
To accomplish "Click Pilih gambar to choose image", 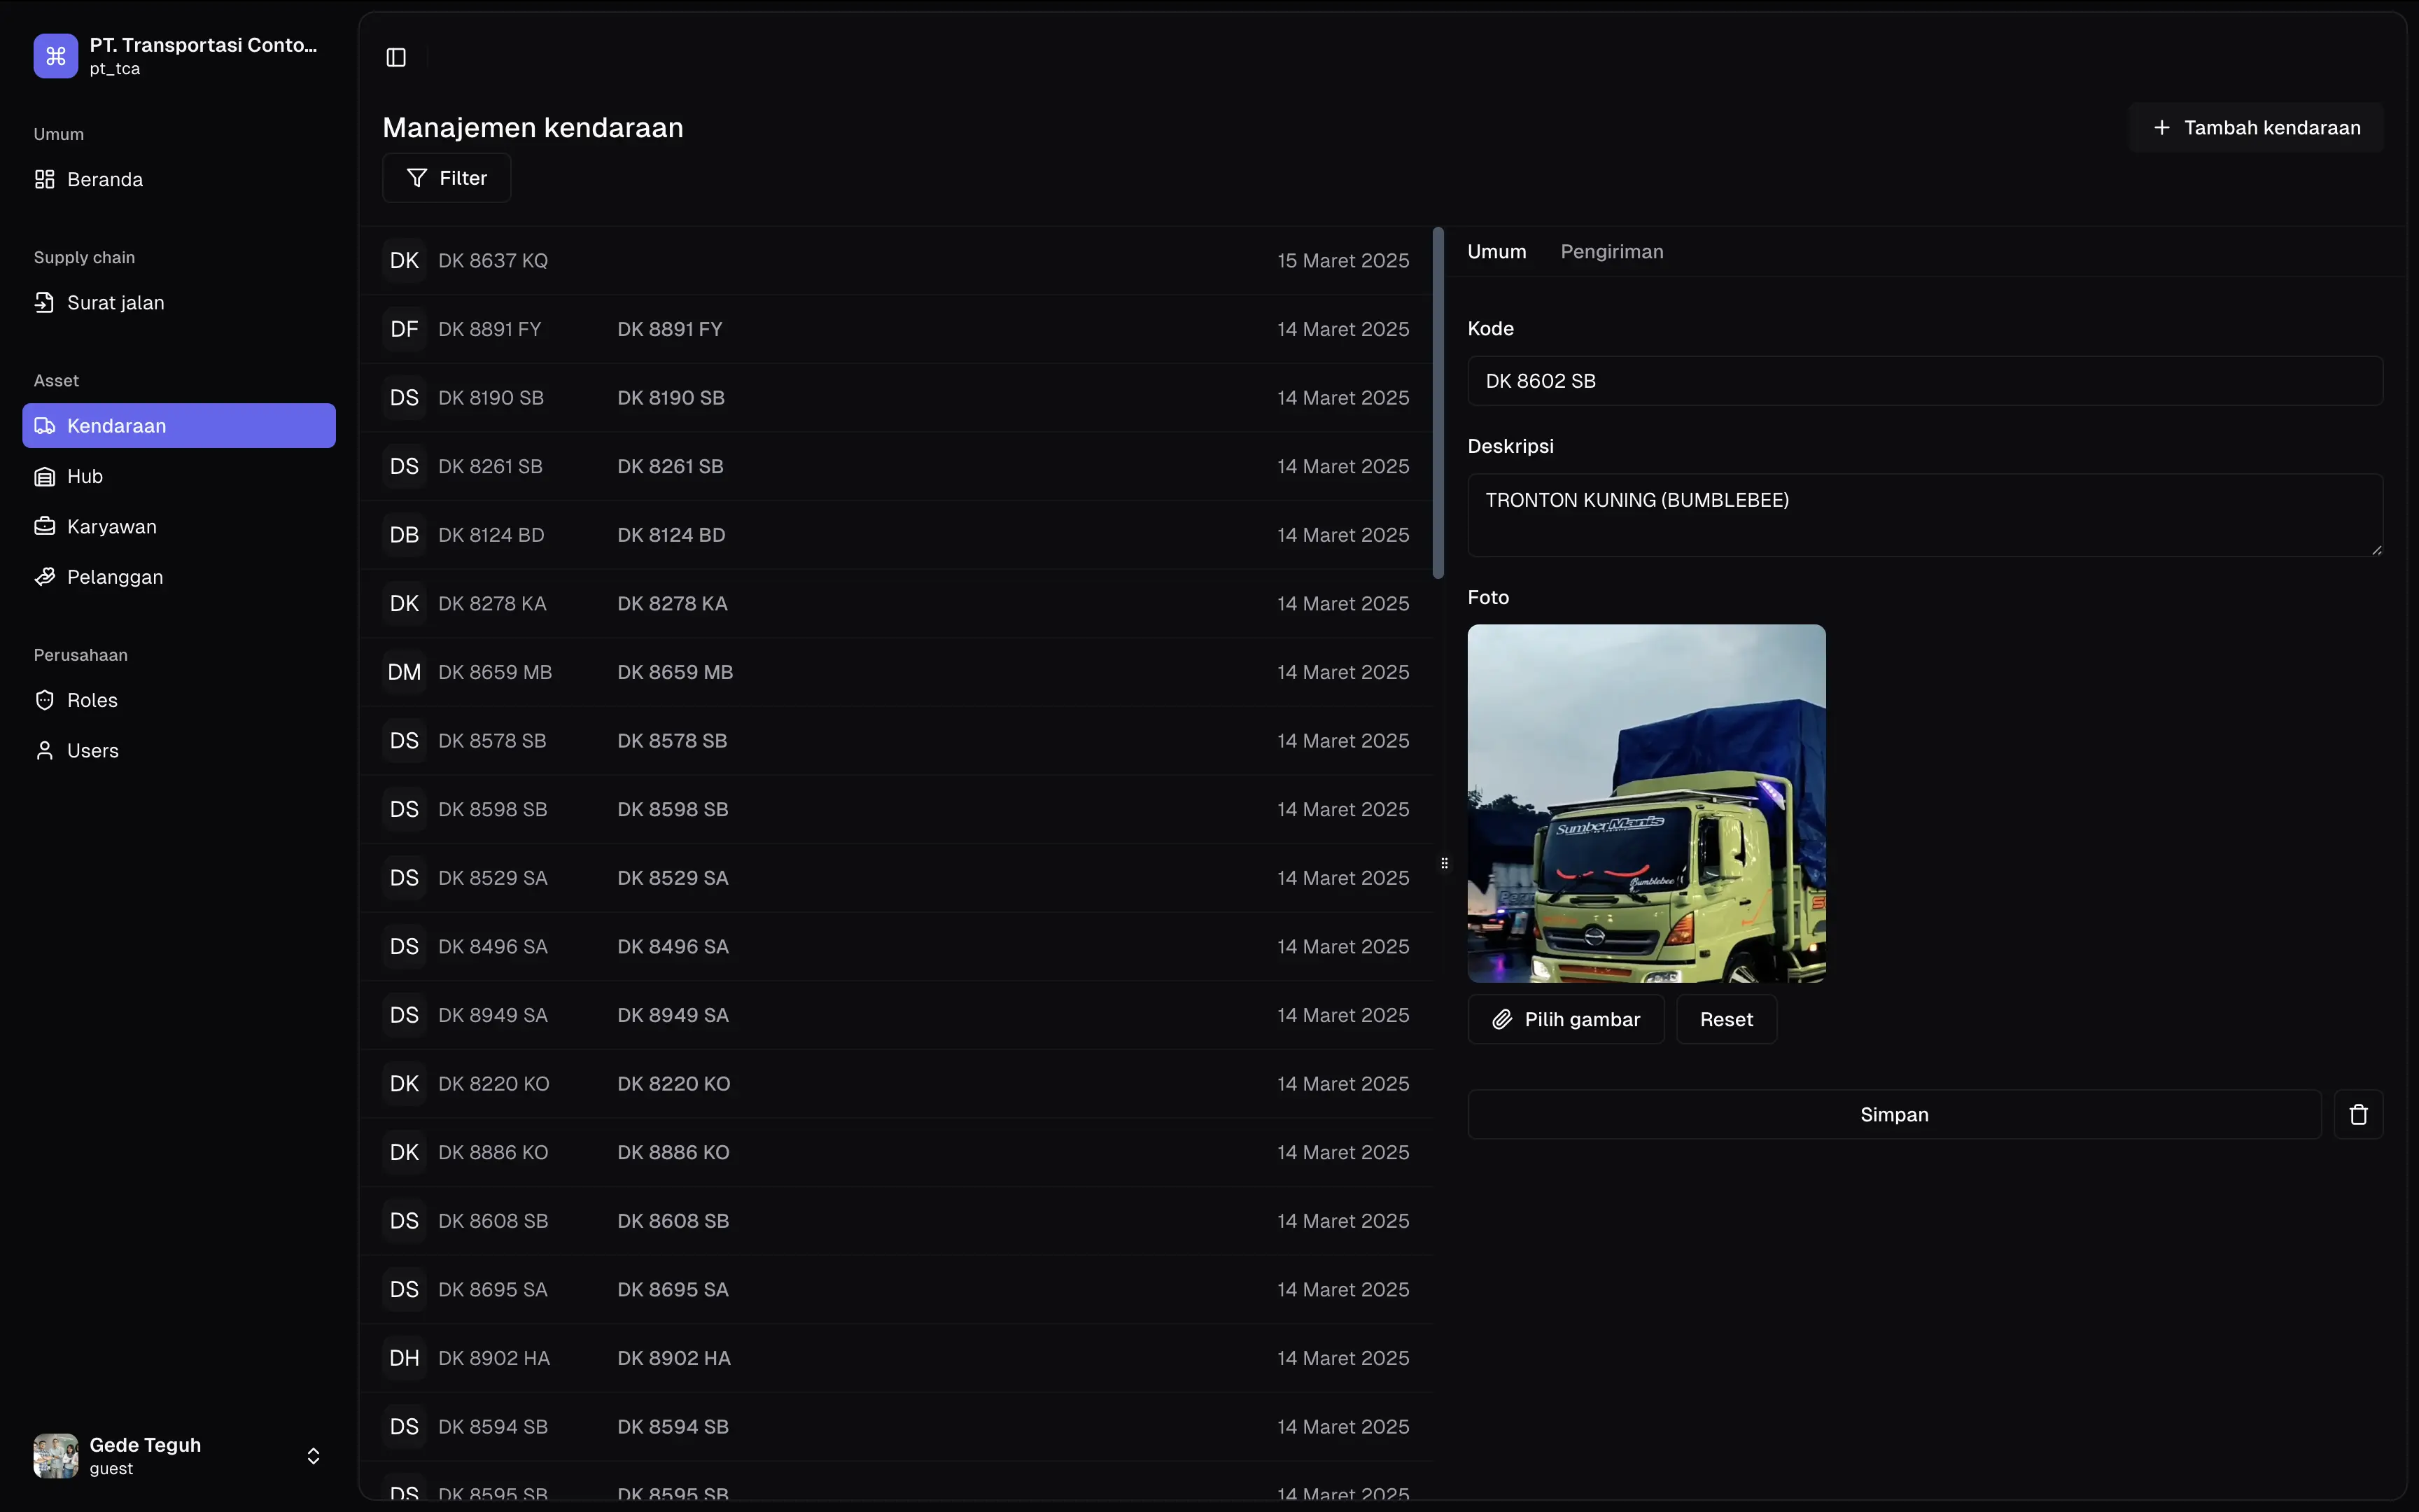I will 1565,1019.
